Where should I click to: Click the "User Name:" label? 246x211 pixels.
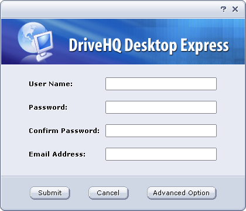pyautogui.click(x=51, y=84)
